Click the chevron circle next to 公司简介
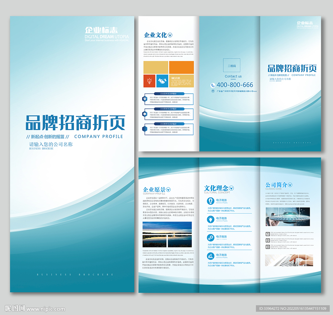This screenshot has width=333, height=315. point(290,185)
